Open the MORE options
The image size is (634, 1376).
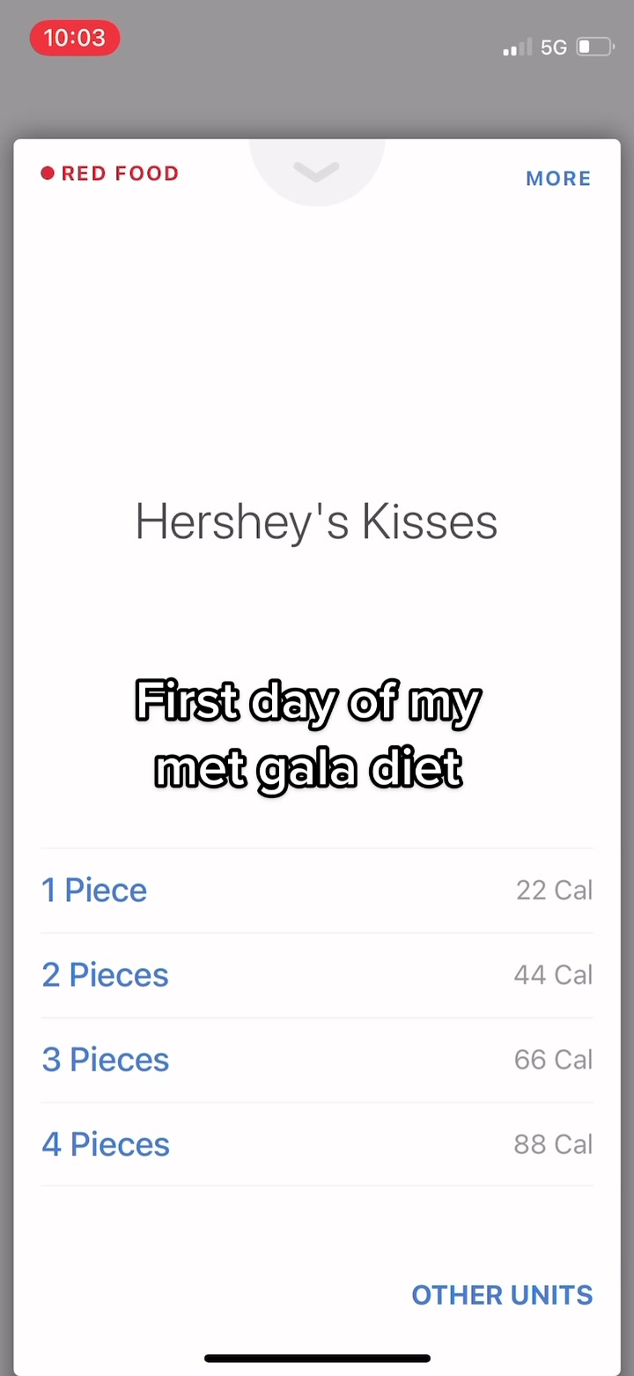coord(558,178)
